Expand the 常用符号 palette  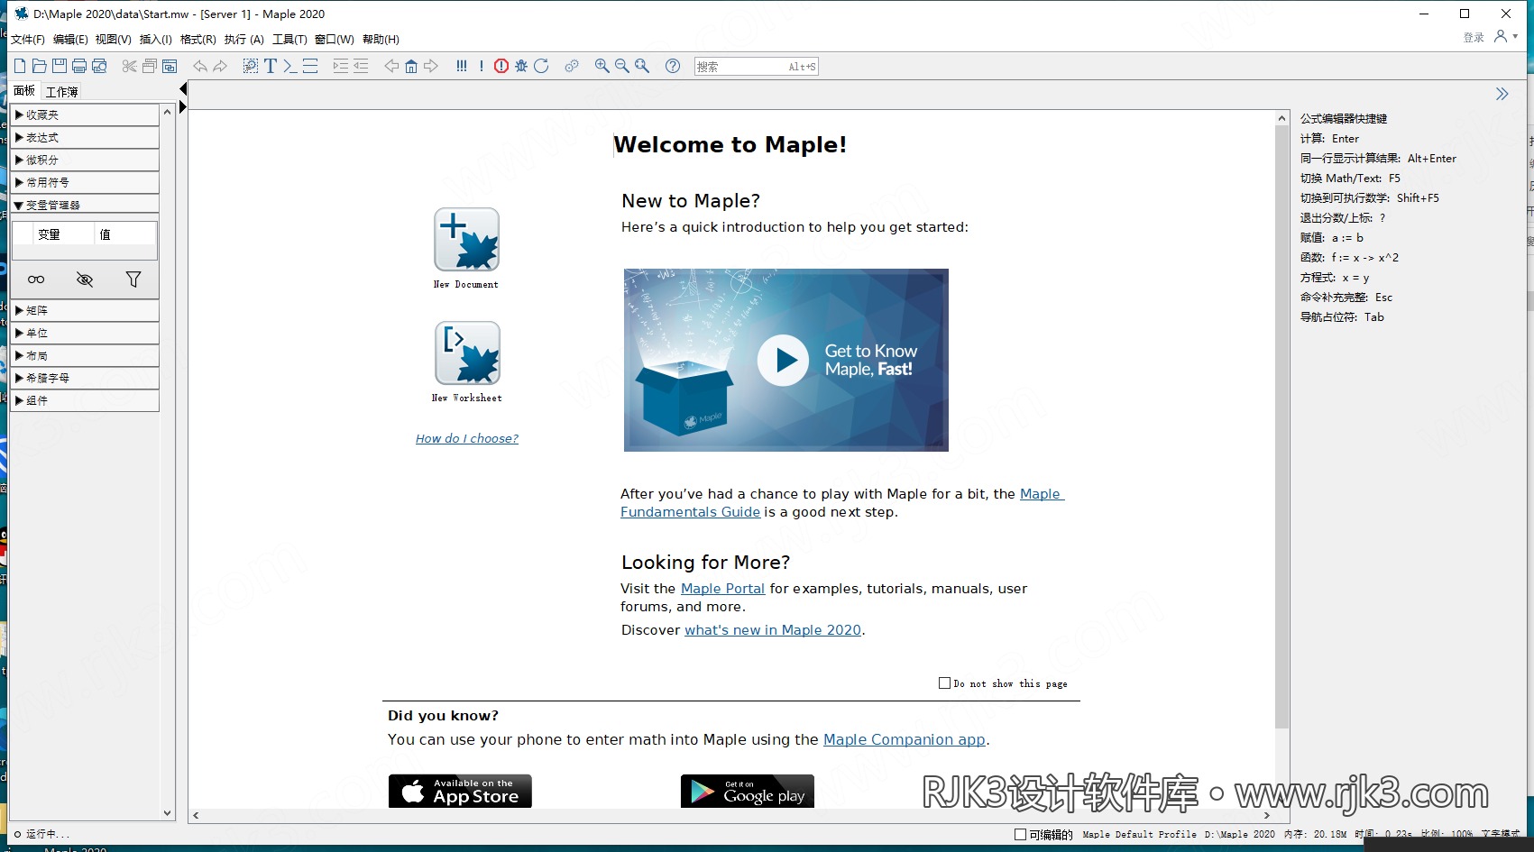coord(85,182)
